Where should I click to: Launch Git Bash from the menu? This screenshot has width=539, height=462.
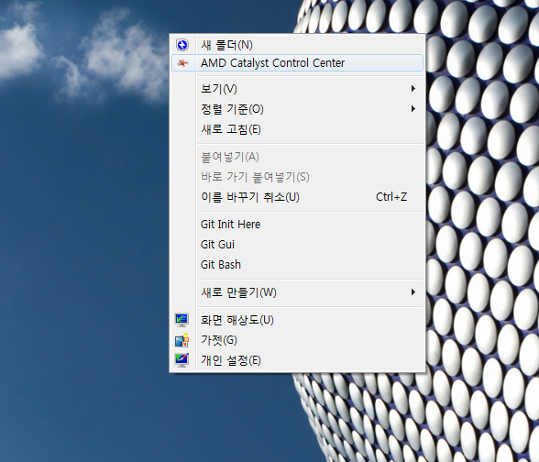[297, 265]
